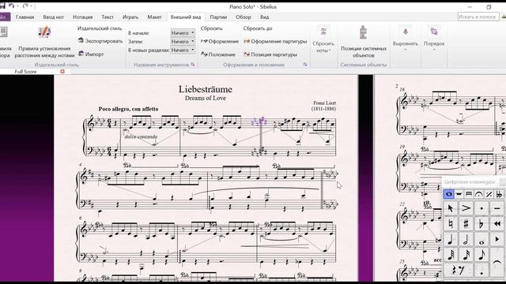Select keypad double-flat accidentals tab
Viewport: 506px width, 284px height.
[x=499, y=194]
